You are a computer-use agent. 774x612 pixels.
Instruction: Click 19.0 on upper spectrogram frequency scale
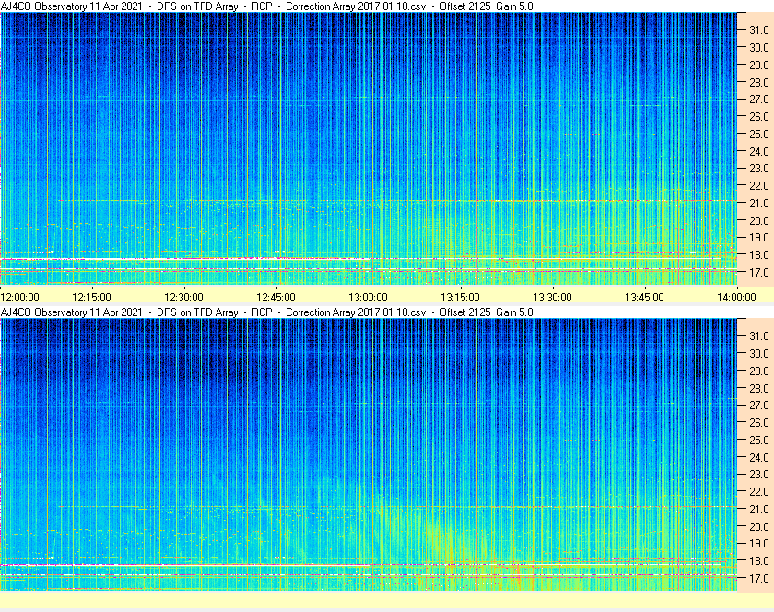coord(759,238)
